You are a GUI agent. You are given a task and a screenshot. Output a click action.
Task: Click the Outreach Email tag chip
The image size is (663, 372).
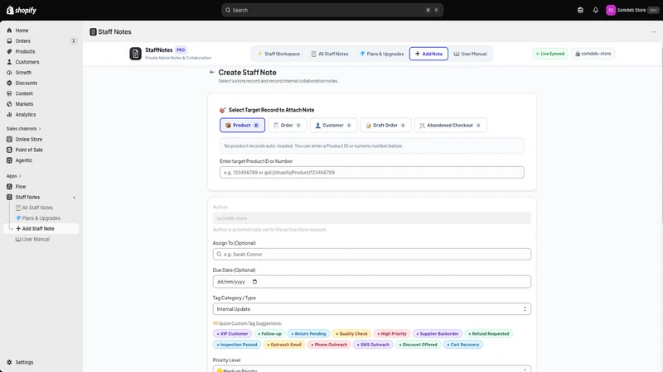pyautogui.click(x=283, y=345)
